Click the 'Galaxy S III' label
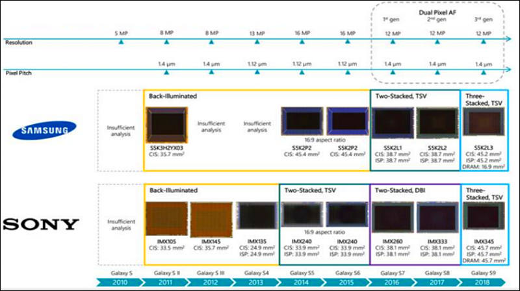 211,273
